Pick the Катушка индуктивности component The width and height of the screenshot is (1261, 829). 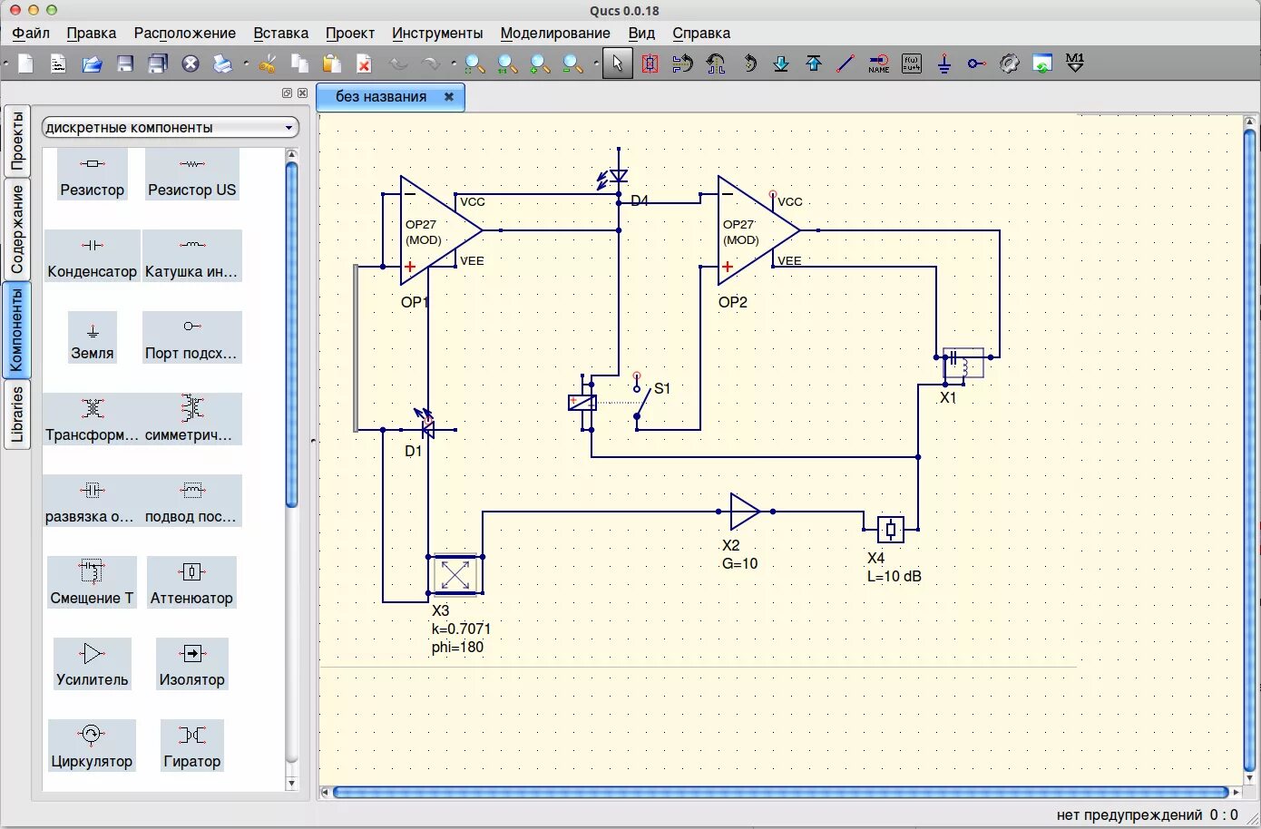click(191, 257)
